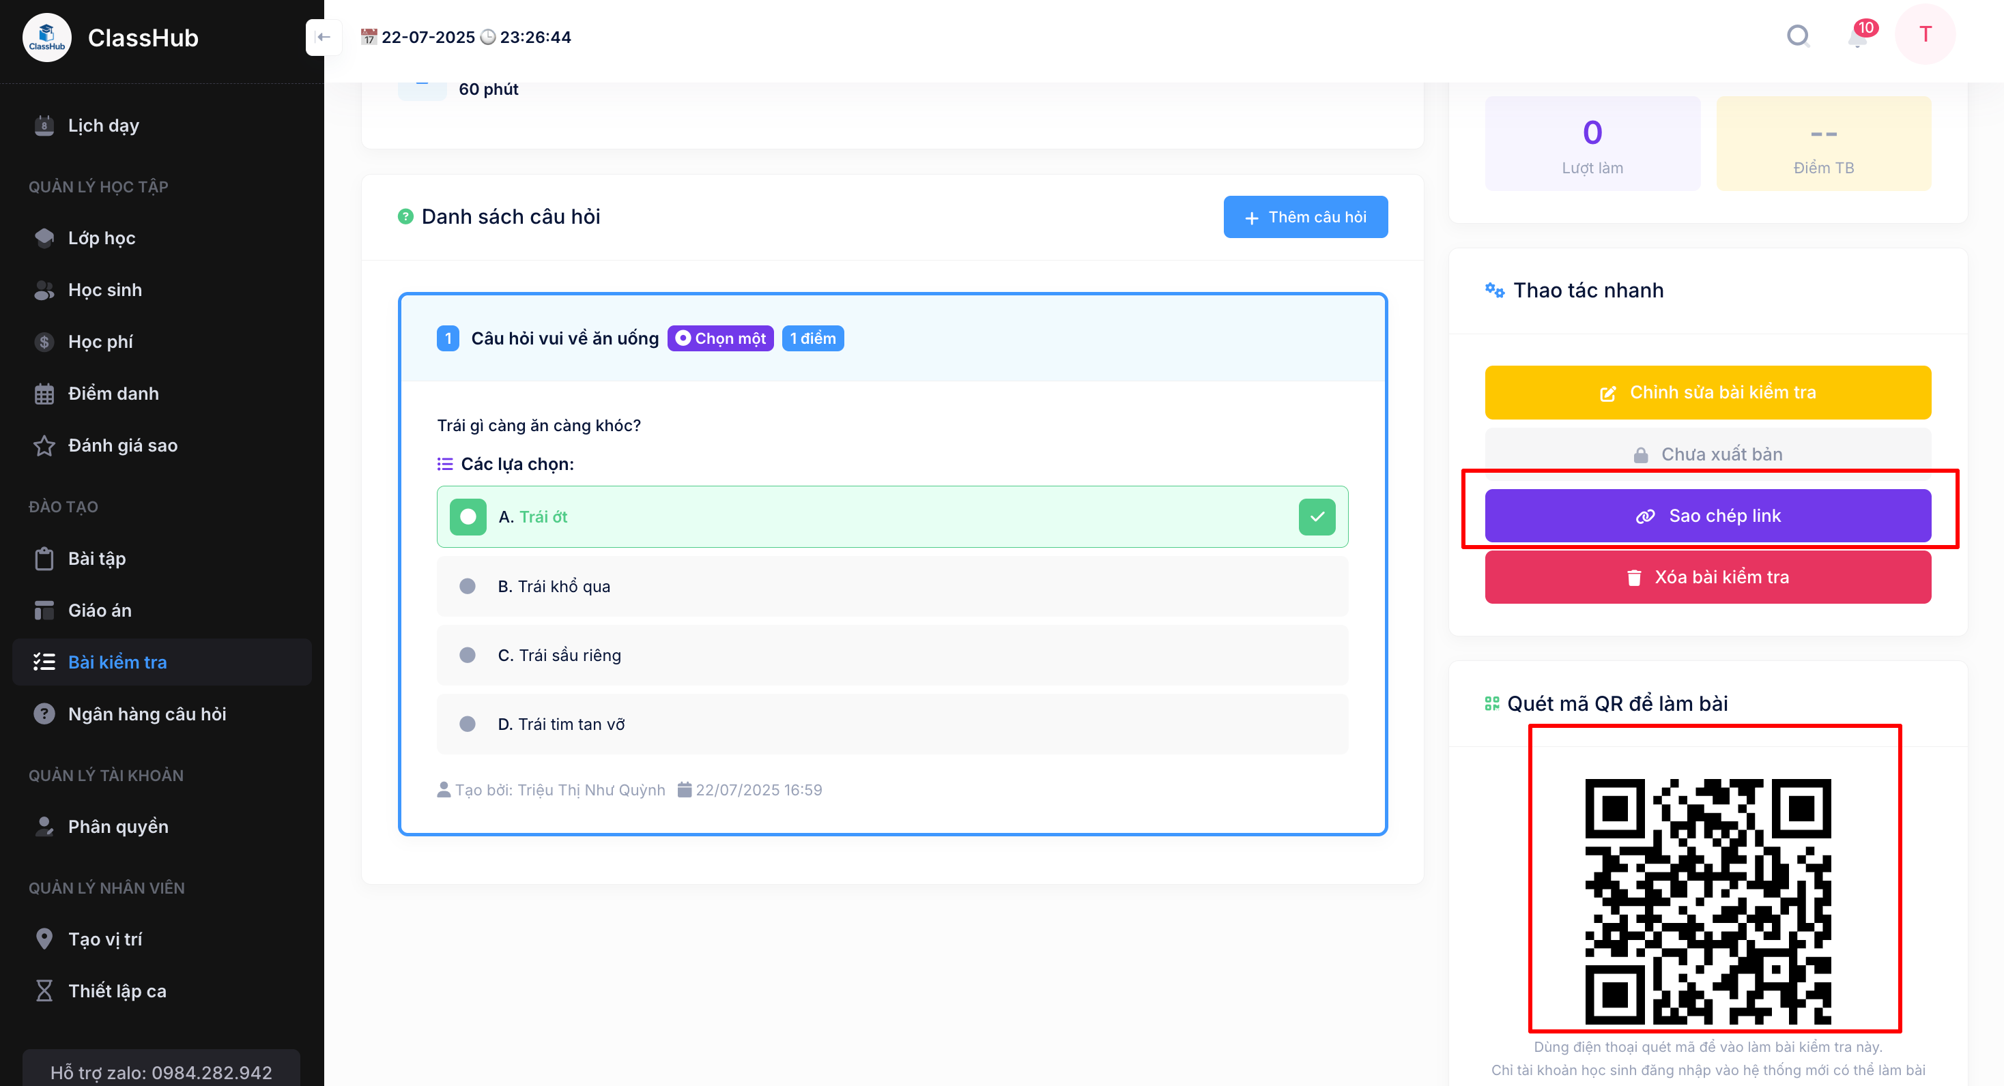Click question text Trái gì càng ăn càng khóc?
This screenshot has width=2004, height=1086.
[539, 426]
